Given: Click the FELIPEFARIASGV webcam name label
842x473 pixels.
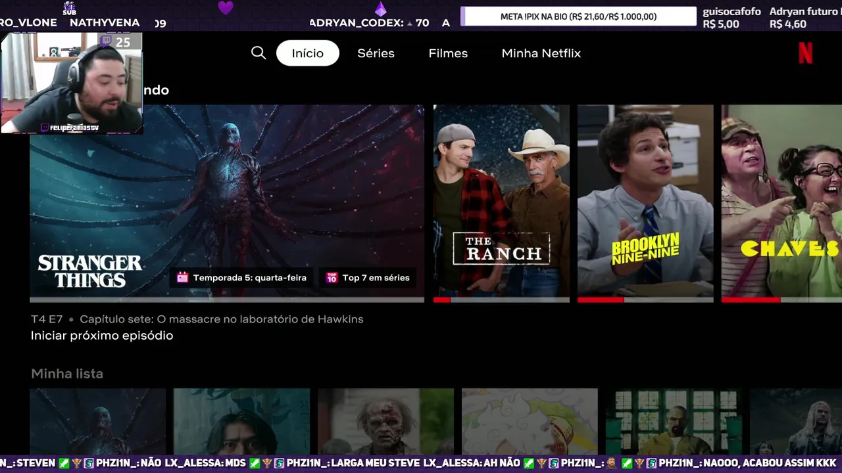Looking at the screenshot, I should click(70, 127).
